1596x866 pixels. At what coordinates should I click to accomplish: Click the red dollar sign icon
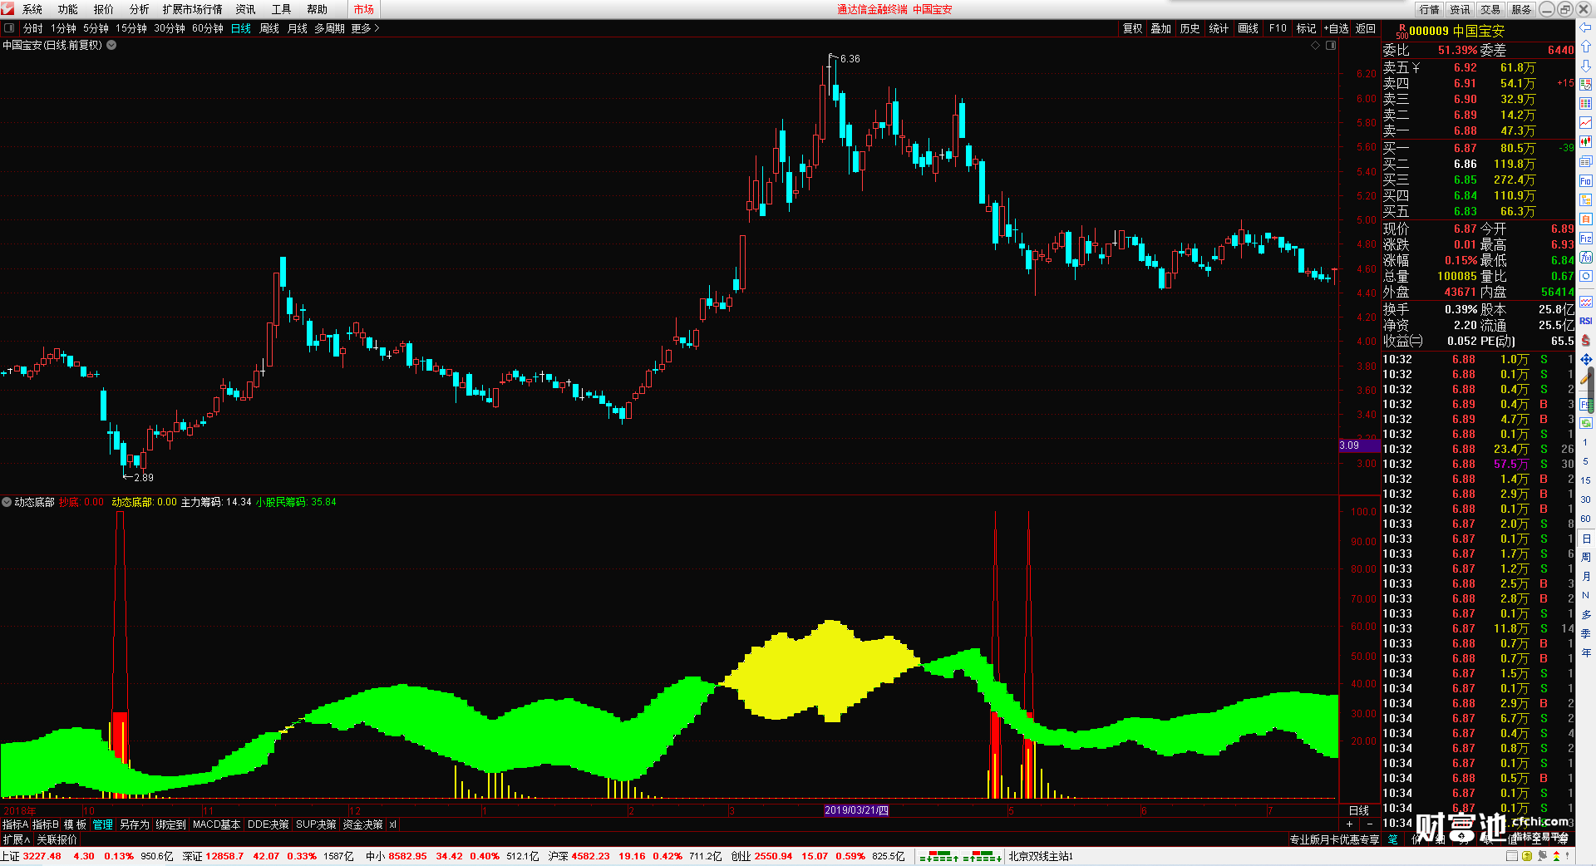coord(1585,340)
